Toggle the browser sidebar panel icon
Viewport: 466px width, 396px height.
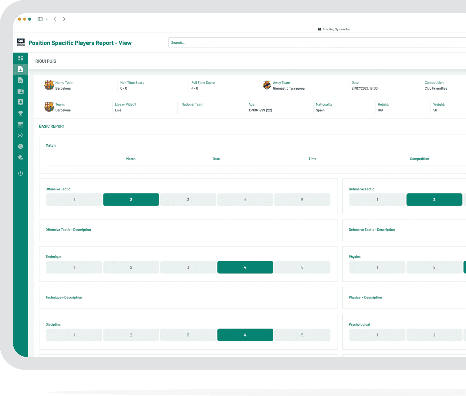click(x=40, y=19)
